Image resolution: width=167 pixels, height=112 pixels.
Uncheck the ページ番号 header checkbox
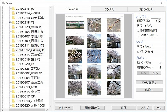click(138, 51)
